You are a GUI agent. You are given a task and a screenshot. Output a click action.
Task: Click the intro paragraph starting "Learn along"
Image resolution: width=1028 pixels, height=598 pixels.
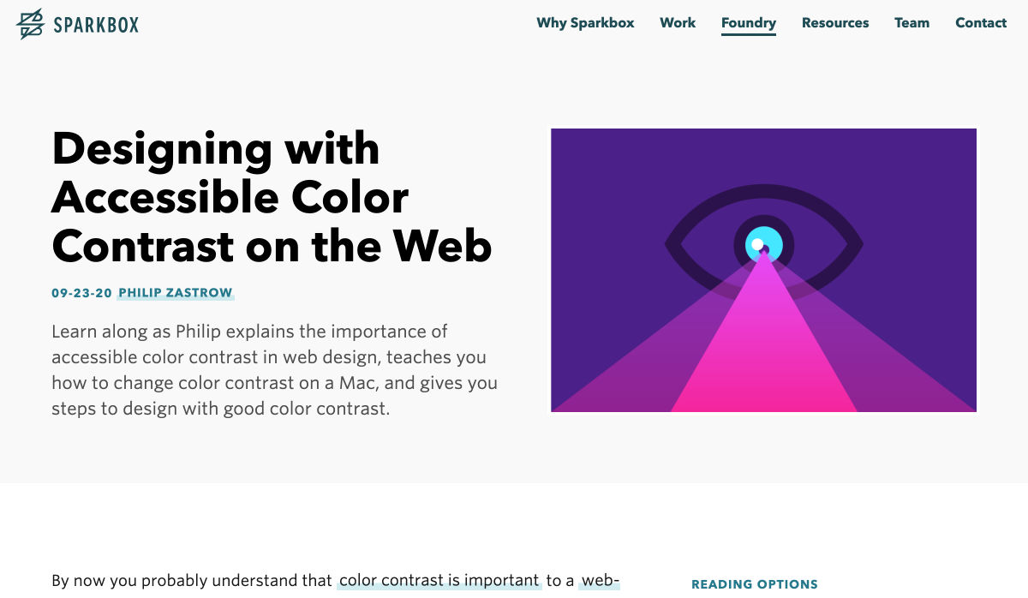(x=274, y=370)
